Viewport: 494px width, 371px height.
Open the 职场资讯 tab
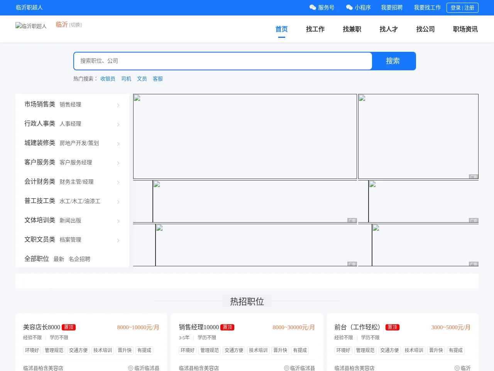tap(465, 29)
